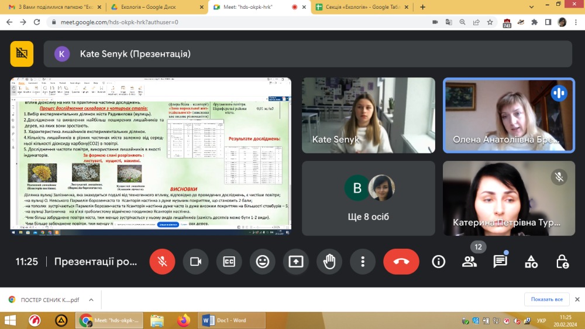Expand download options for ПОСТЕР СЕНИК pdf
Screen dimensions: 585x329
click(x=91, y=300)
